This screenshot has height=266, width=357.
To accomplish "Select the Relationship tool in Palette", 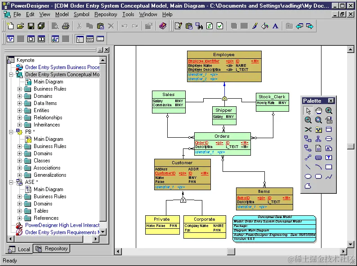I will coord(308,139).
